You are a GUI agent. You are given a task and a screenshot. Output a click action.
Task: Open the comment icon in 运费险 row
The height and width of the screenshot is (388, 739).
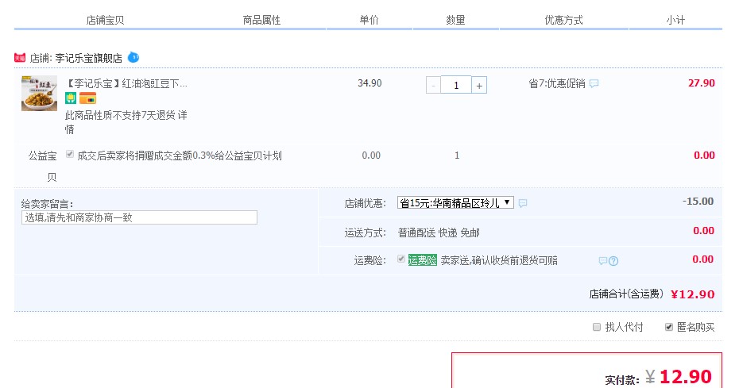pos(602,261)
